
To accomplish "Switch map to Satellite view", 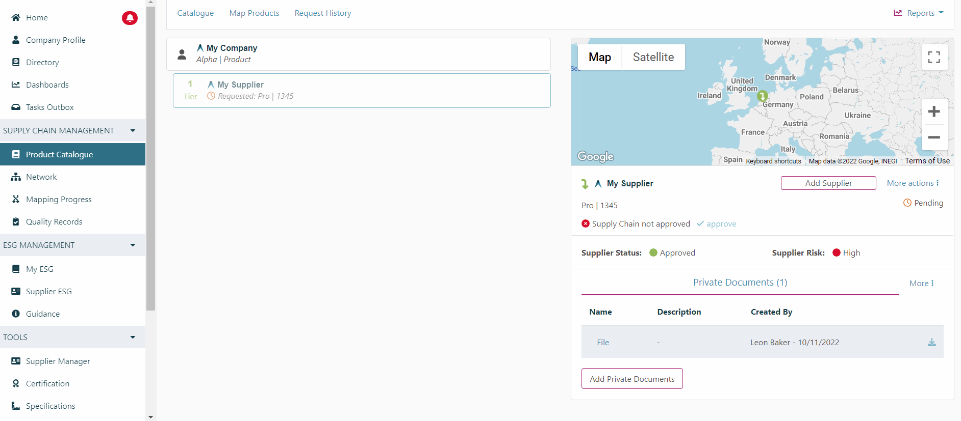I will 653,57.
